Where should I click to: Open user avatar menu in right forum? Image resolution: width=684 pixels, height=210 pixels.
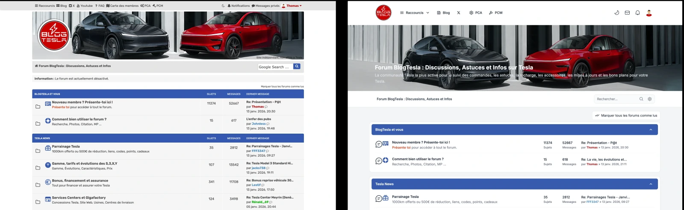click(649, 13)
